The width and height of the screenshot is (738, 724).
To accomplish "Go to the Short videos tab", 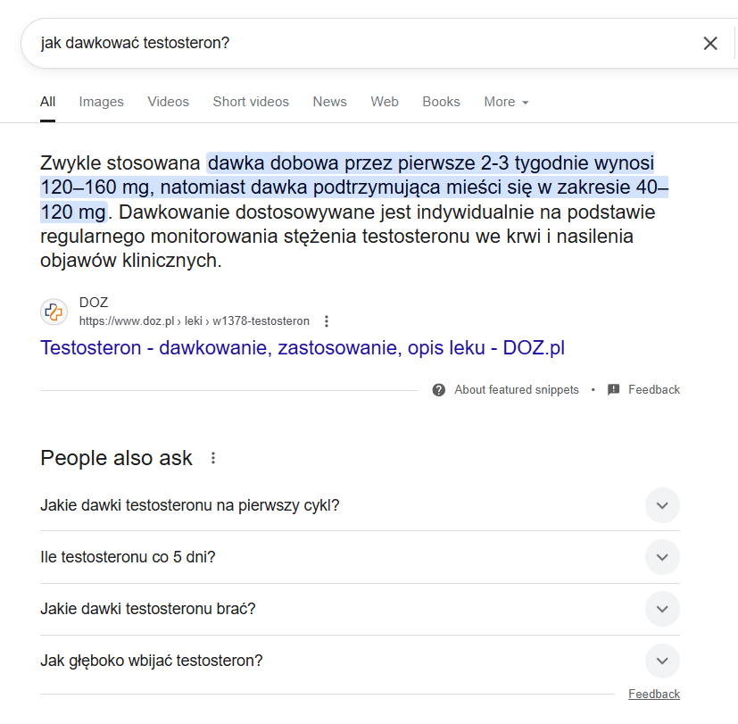I will [251, 102].
